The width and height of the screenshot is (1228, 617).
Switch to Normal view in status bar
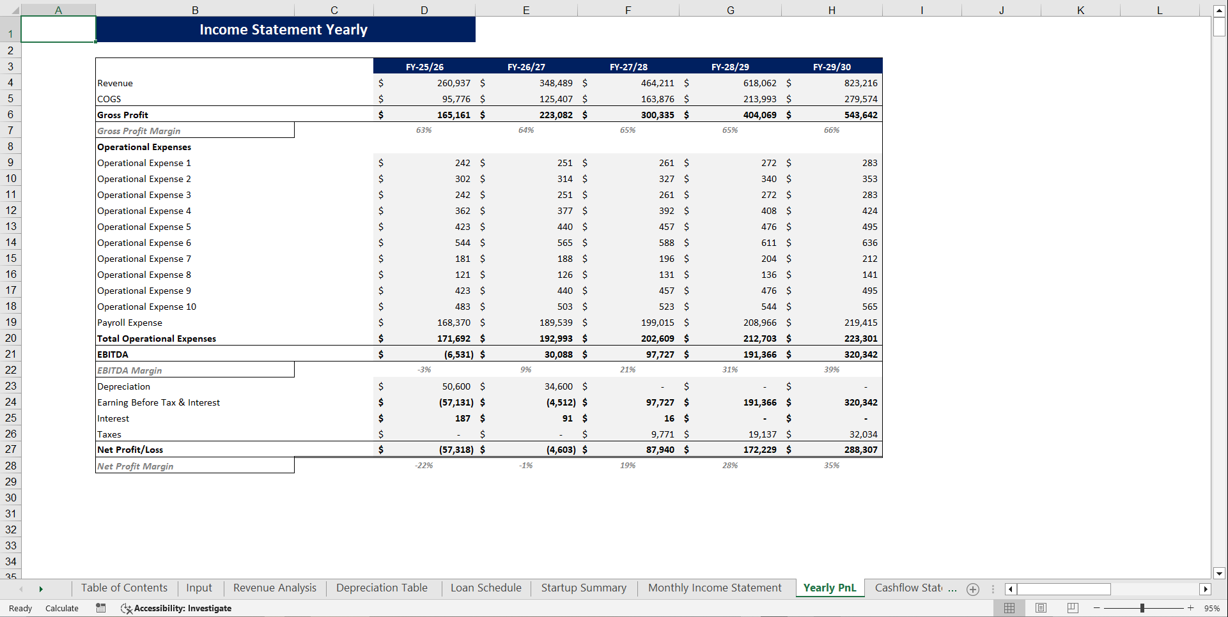[x=1010, y=607]
